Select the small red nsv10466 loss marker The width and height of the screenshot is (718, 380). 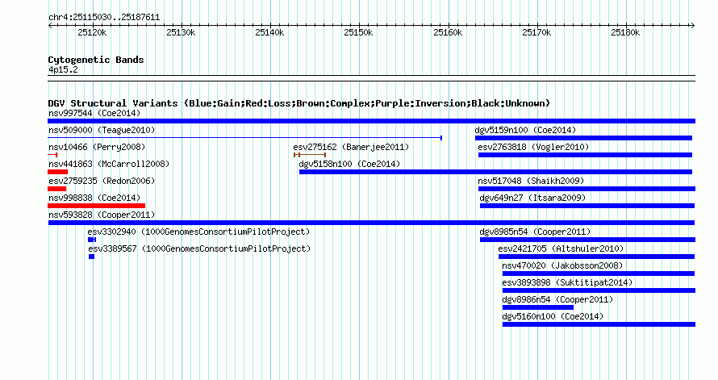[x=52, y=155]
